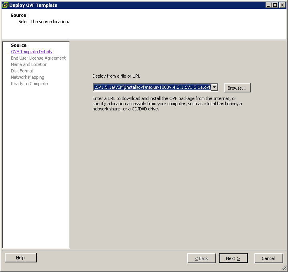Viewport: 288px width, 272px height.
Task: Click End User License Agreement step
Action: [x=38, y=58]
